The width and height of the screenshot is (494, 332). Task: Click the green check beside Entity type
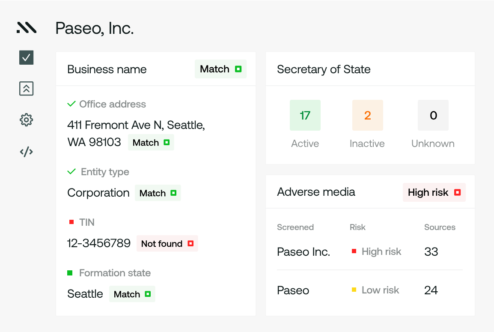(x=71, y=172)
